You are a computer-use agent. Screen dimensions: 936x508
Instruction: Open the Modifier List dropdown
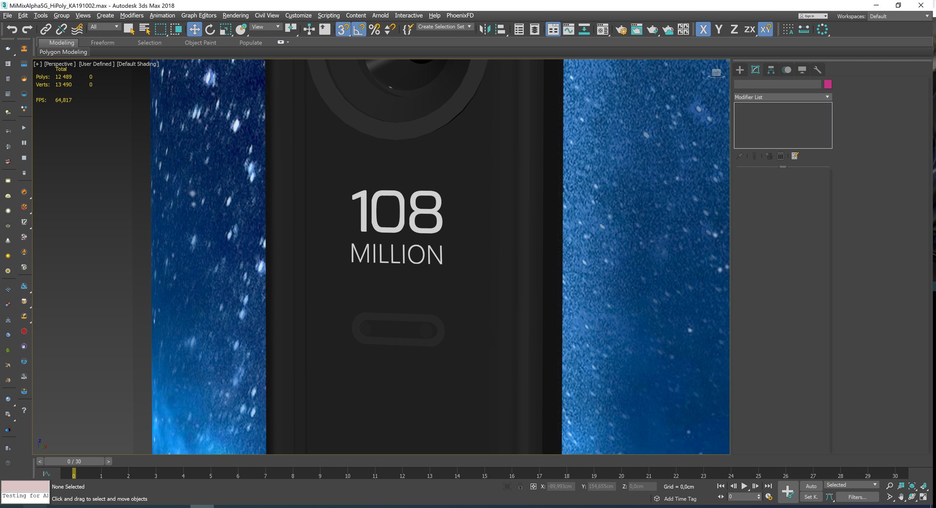(782, 97)
